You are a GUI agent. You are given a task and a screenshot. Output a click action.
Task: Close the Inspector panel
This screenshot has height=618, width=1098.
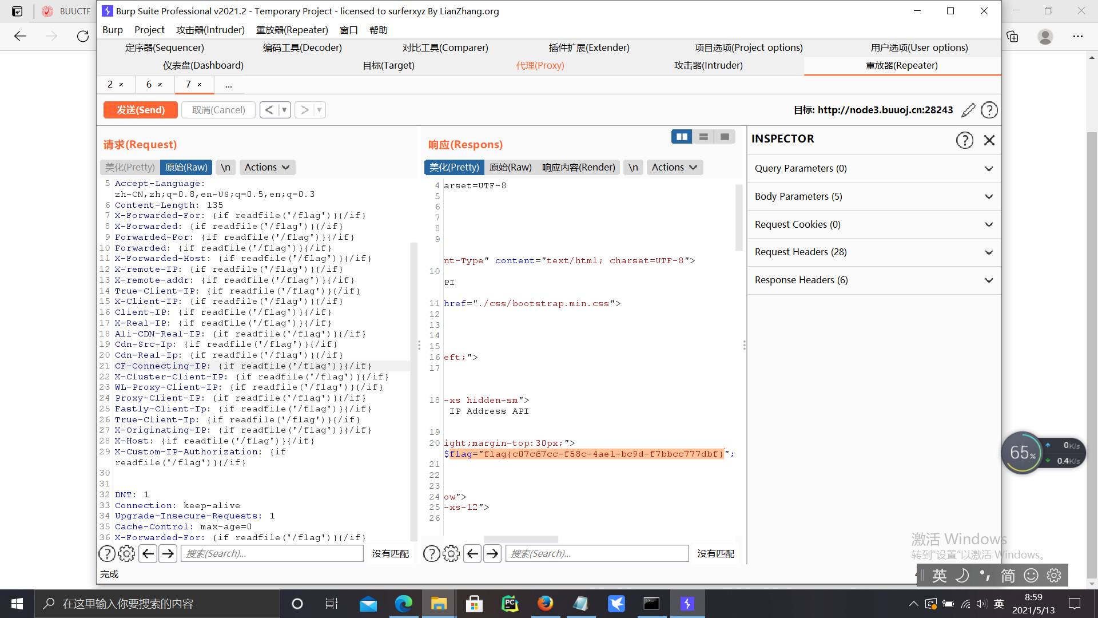(x=989, y=140)
